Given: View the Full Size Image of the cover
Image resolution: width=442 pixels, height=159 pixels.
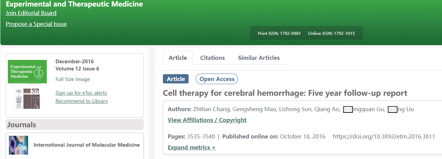Looking at the screenshot, I should 73,79.
